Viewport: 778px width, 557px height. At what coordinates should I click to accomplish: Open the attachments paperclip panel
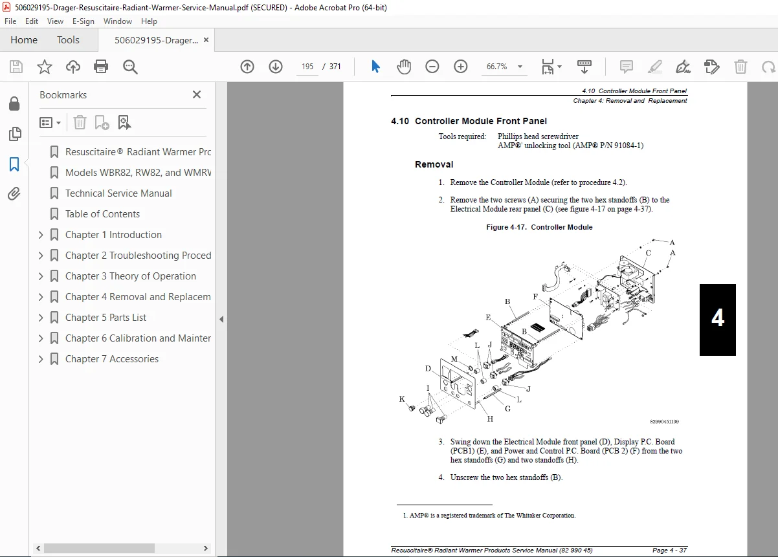pos(14,194)
